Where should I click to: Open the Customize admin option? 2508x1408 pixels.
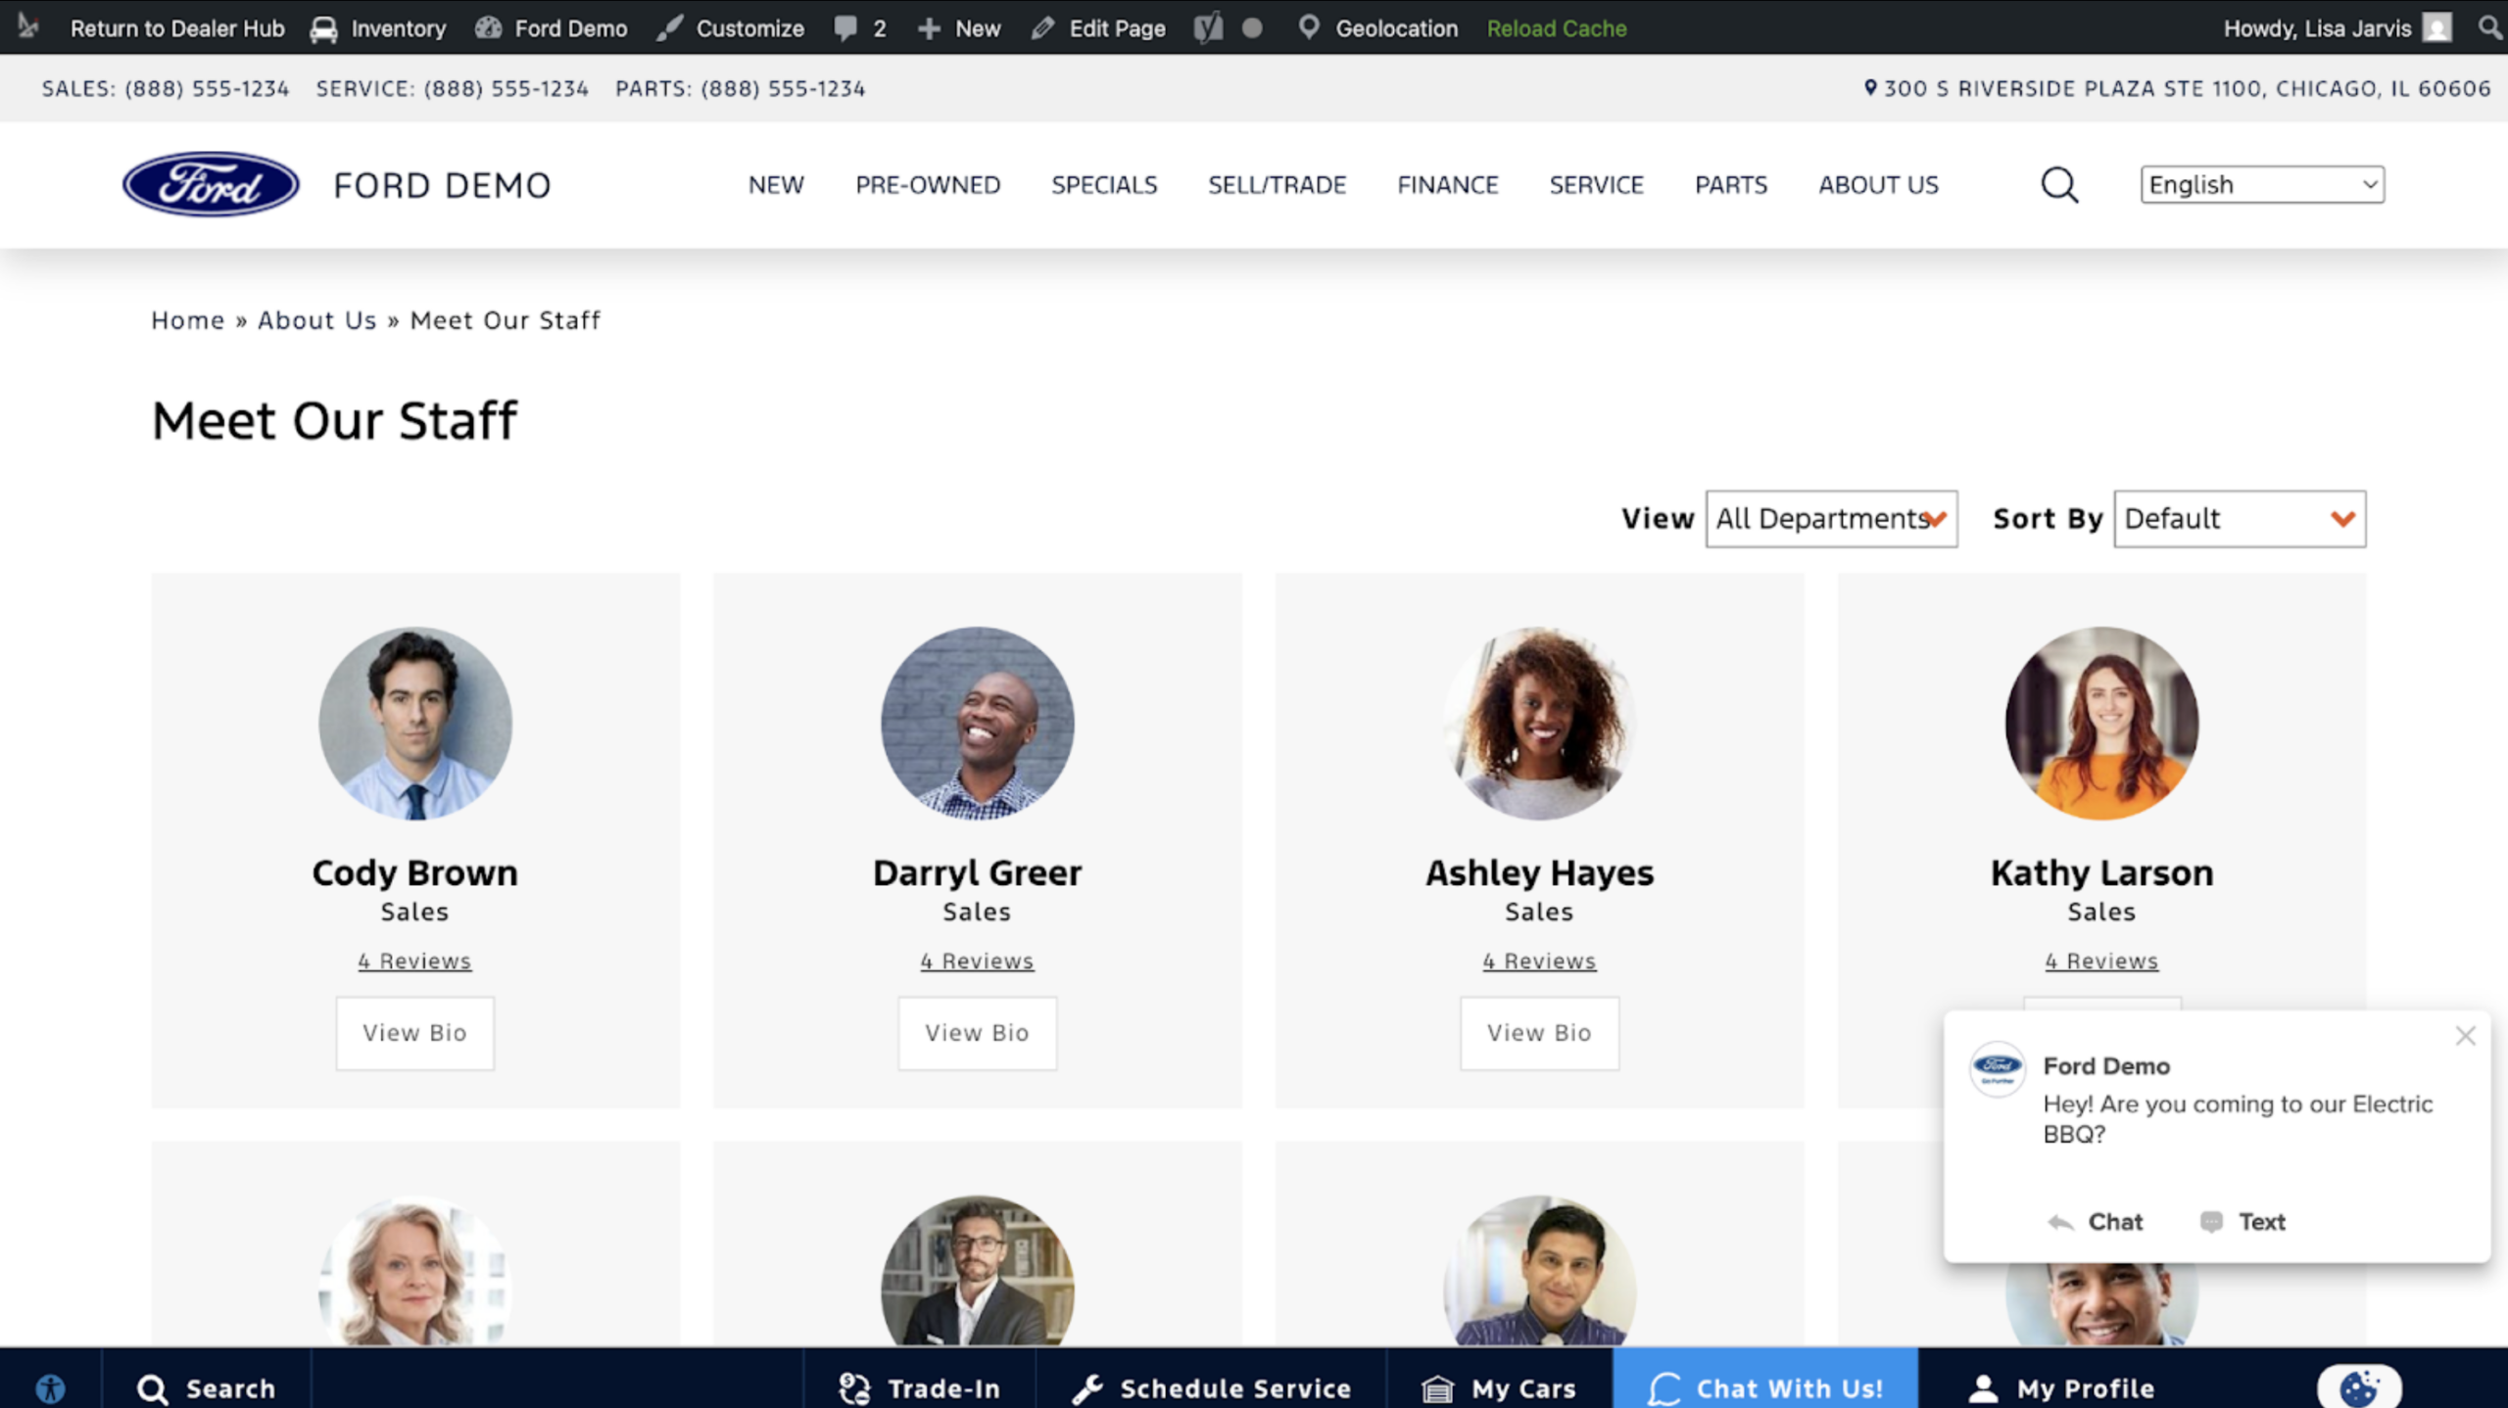pyautogui.click(x=731, y=28)
